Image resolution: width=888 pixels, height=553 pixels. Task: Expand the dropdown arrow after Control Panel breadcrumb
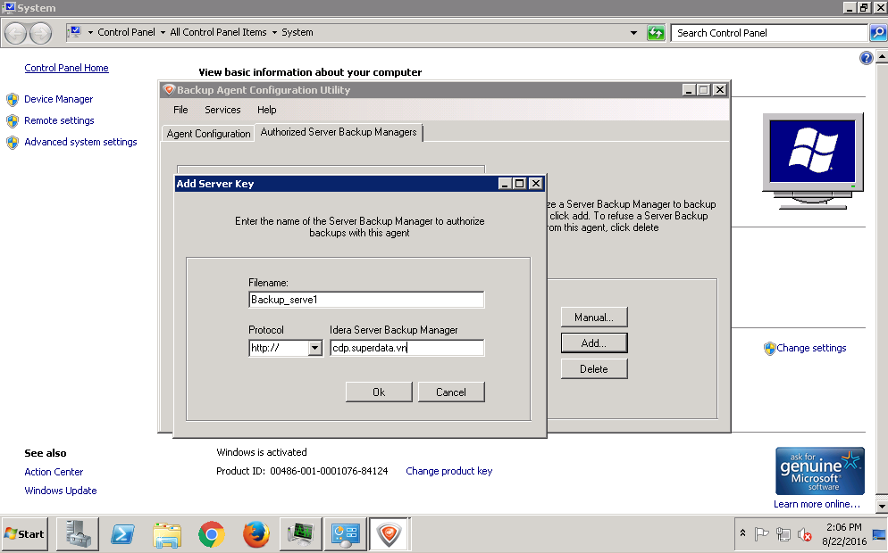(x=163, y=33)
